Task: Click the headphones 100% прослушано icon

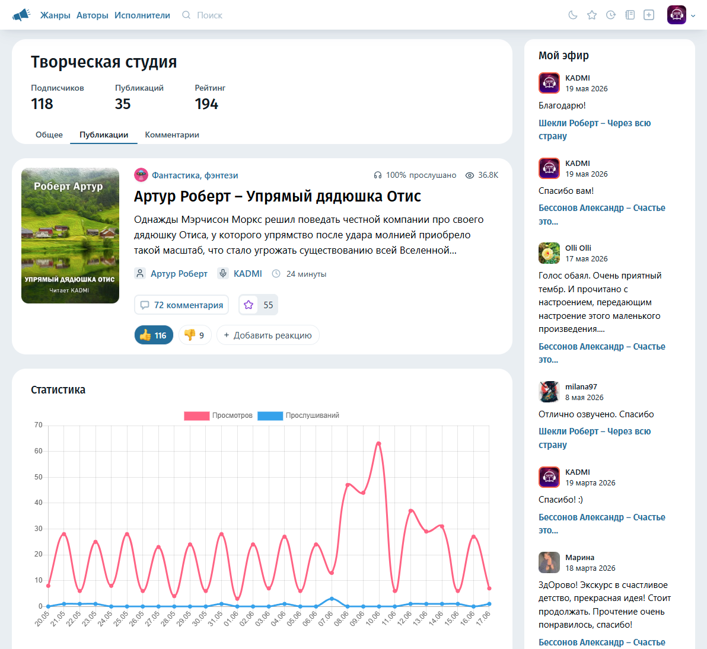Action: [378, 175]
